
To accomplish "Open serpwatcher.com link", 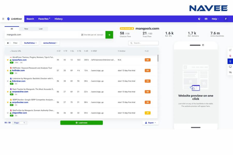I will pos(20,92).
